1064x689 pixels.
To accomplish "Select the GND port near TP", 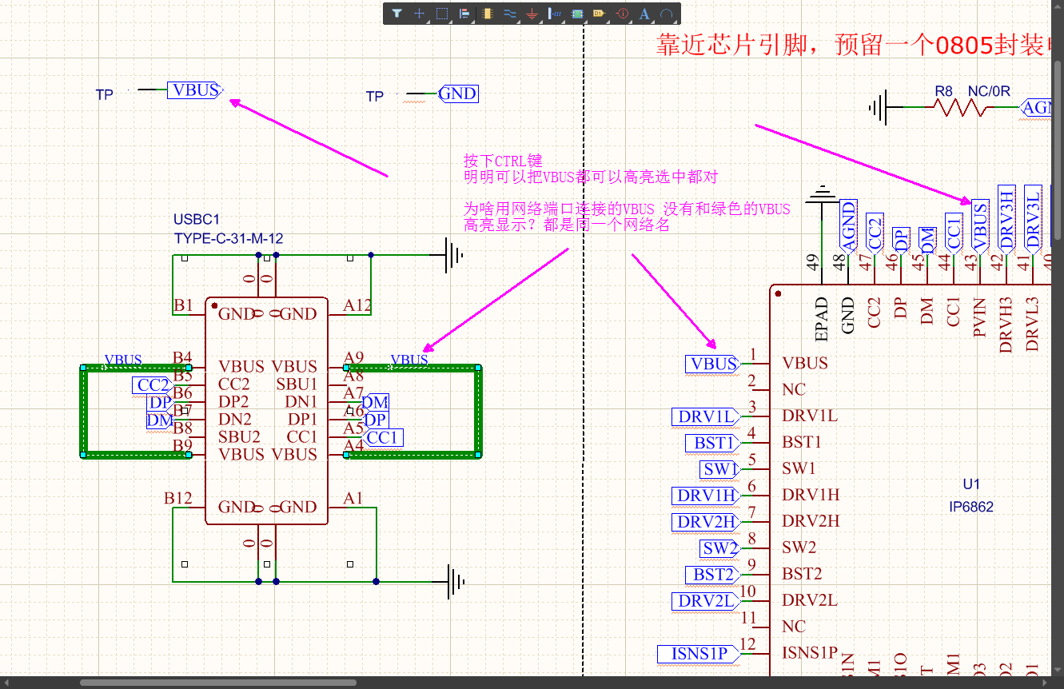I will point(458,94).
